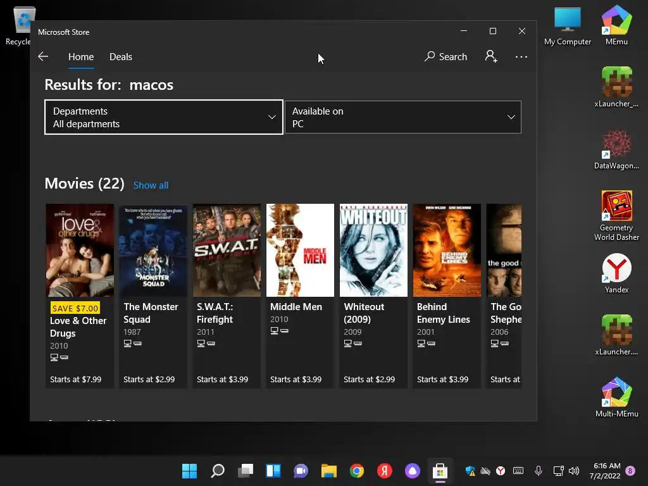Click the Love & Other Drugs title
Viewport: 648px width, 486px height.
pyautogui.click(x=78, y=327)
